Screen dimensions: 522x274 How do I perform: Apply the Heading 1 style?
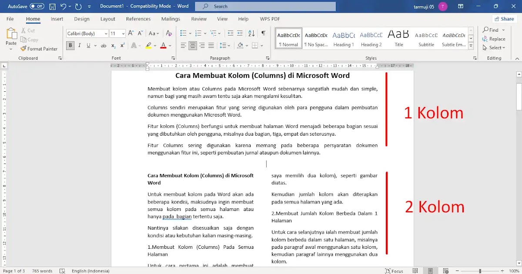[343, 39]
